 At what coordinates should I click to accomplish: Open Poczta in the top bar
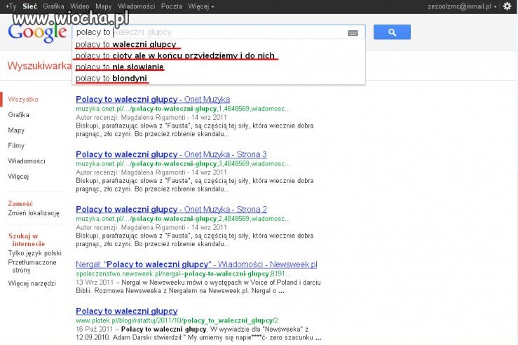172,6
